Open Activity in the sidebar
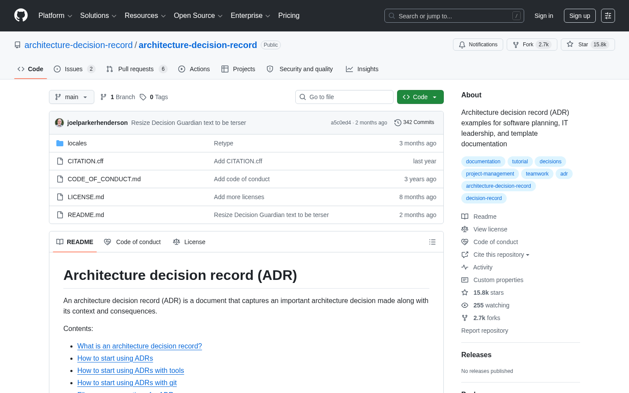This screenshot has width=629, height=393. [477, 267]
